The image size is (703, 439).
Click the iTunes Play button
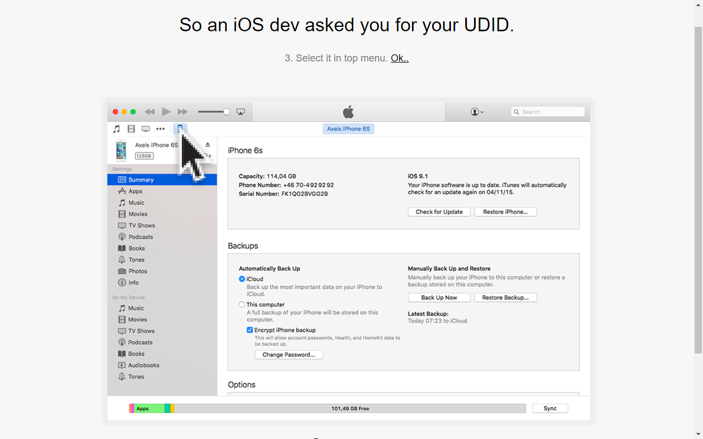166,112
